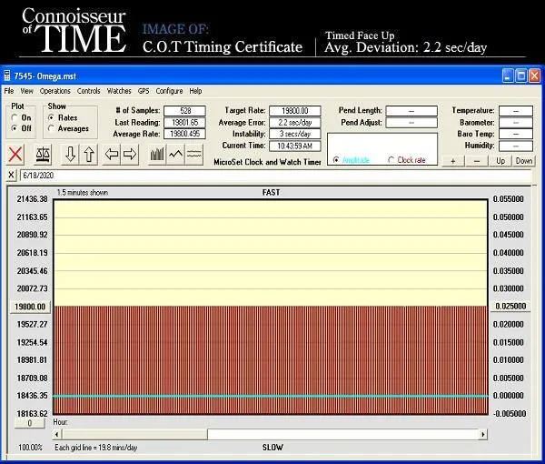
Task: Click the red X delete icon
Action: click(x=15, y=154)
